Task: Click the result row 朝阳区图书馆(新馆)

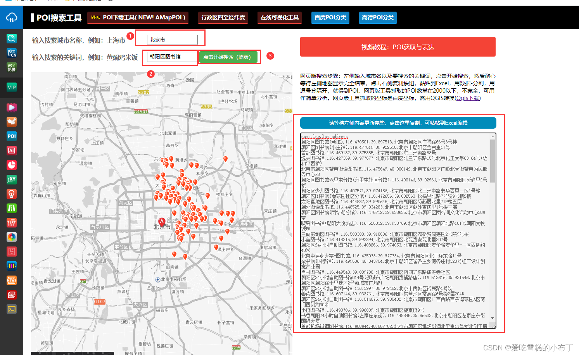Action: tap(379, 142)
